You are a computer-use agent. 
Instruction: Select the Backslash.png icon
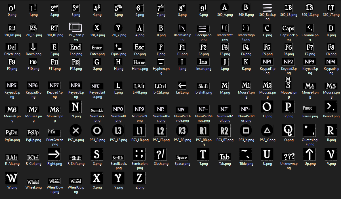(x=182, y=28)
